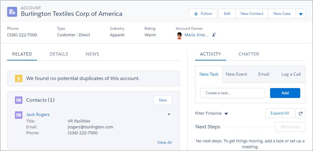
Task: Click the change owner icon beside Maria Jime...
Action: 214,35
